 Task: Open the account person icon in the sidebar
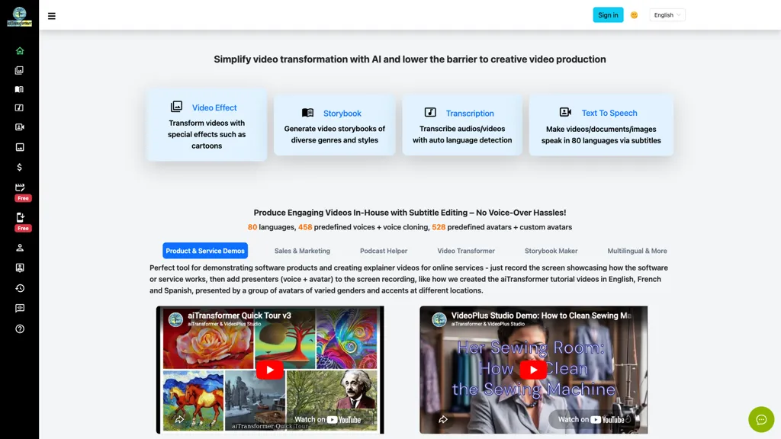pos(19,248)
